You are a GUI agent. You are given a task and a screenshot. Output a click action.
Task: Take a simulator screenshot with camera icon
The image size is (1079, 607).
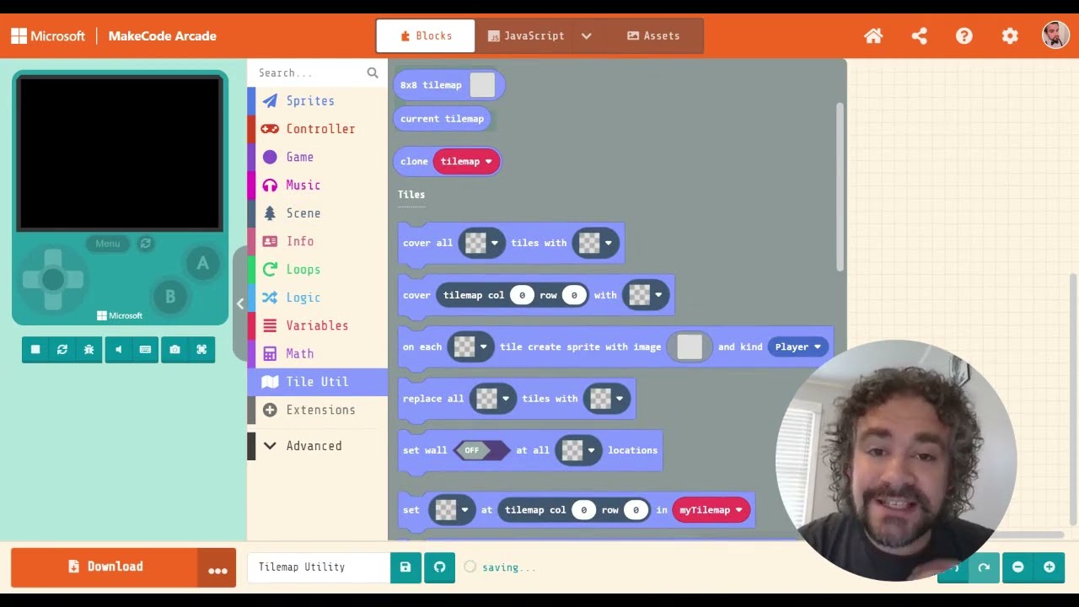174,349
